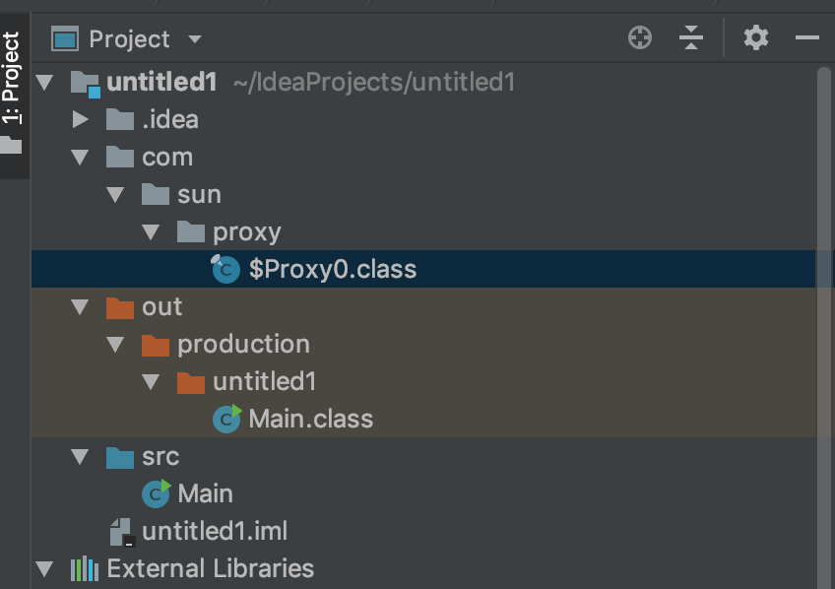Open the Project view dropdown arrow

point(195,38)
